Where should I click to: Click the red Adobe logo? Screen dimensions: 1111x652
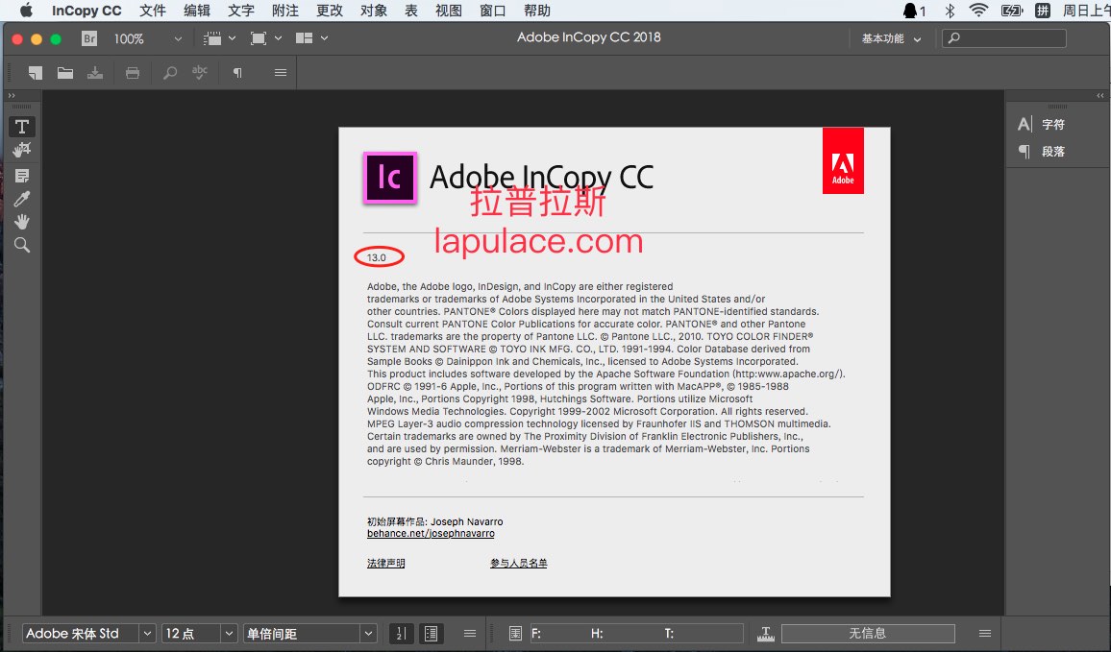pos(843,160)
